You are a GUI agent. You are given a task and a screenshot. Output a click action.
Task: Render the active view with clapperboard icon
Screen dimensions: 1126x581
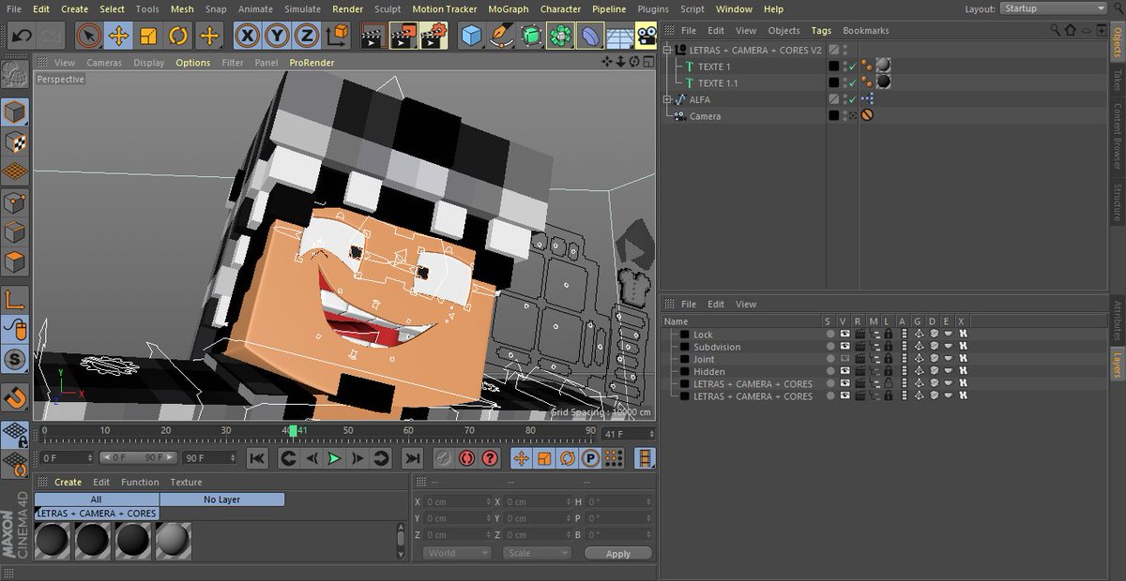tap(373, 37)
